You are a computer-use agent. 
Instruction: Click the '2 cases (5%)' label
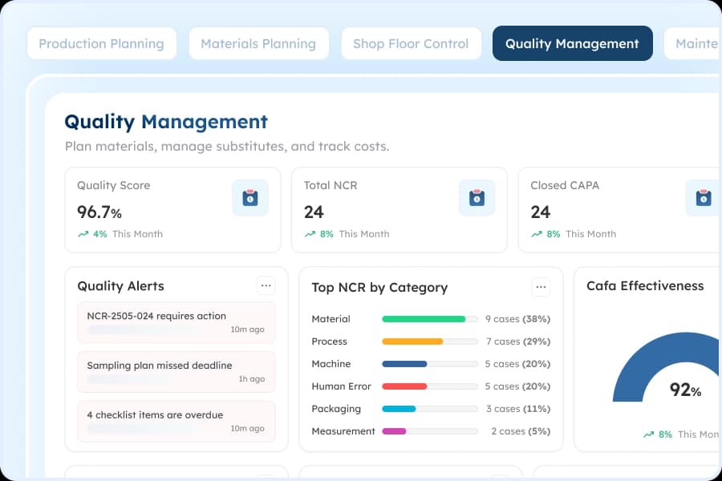pos(521,431)
